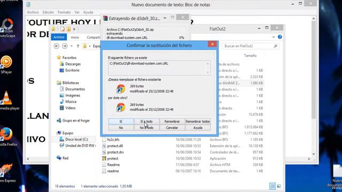Open the Ayuda menu in Notepad
Screen dimensions: 342x192
88,12
